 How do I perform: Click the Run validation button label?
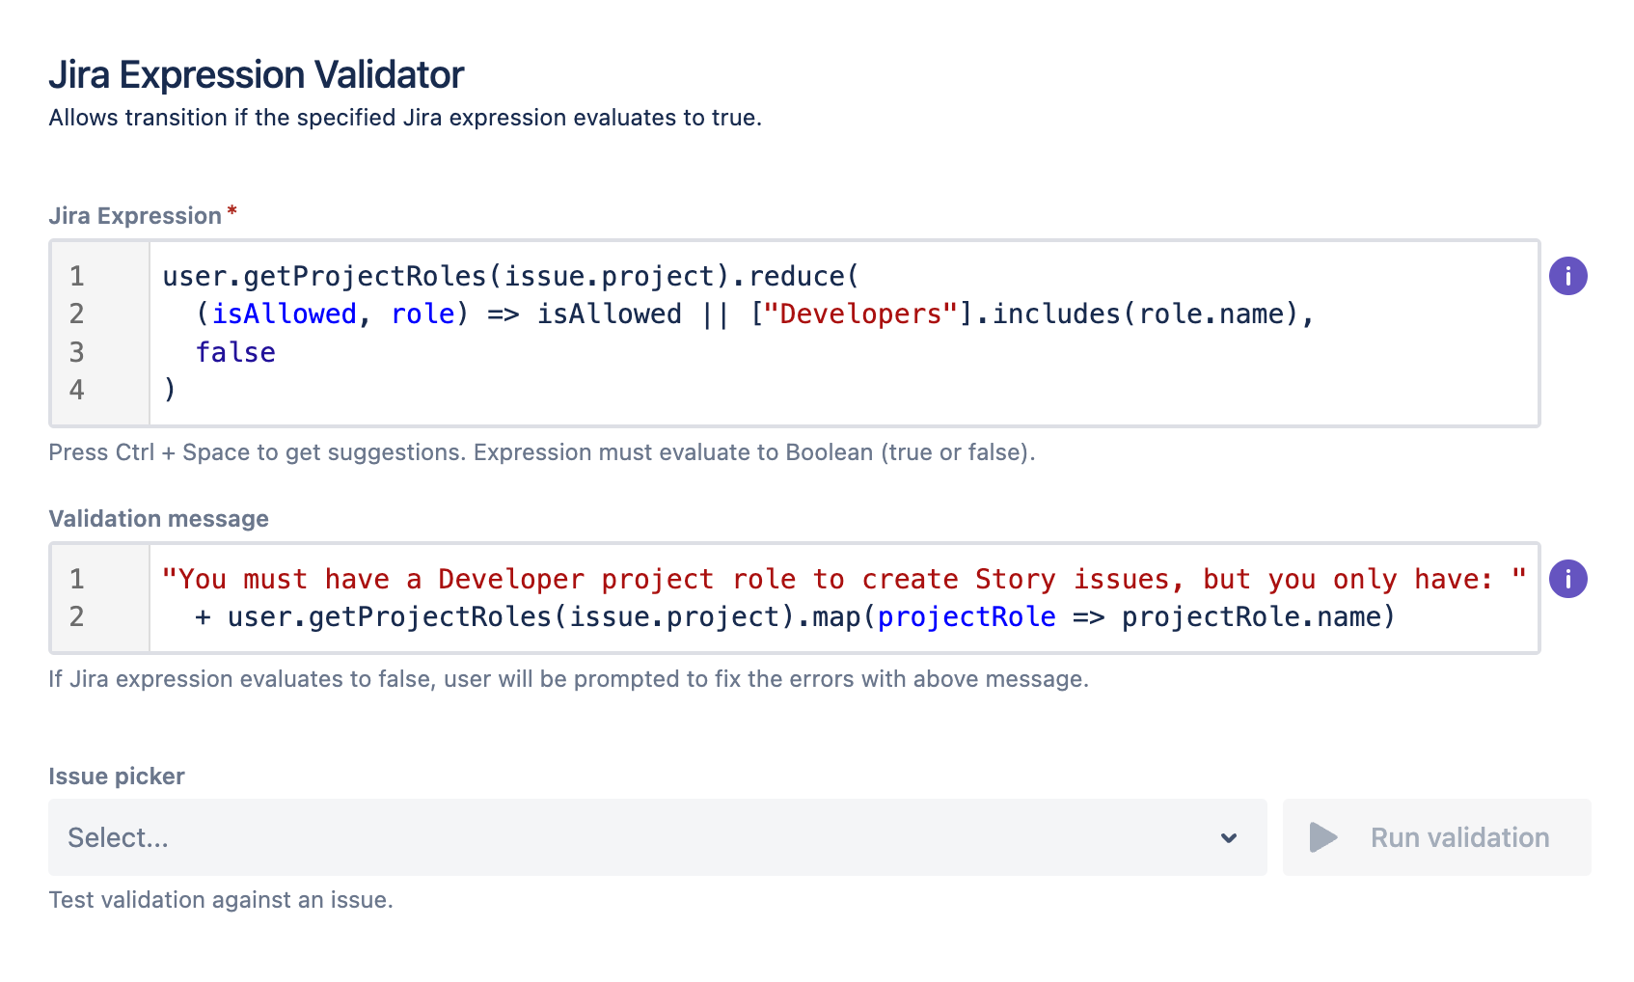[x=1460, y=837]
